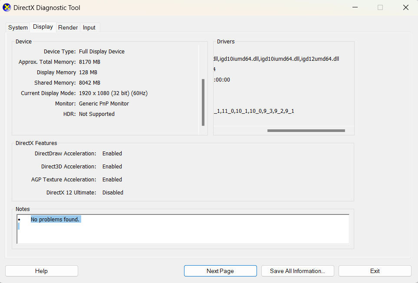Click the Drivers panel horizontal scrollbar thumb
Viewport: 418px width, 283px height.
click(x=306, y=131)
